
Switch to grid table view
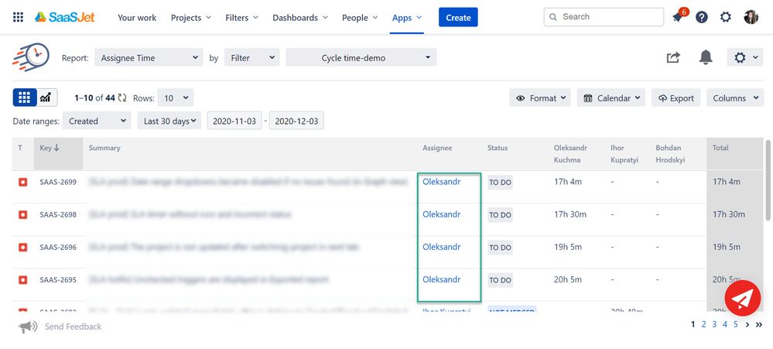pos(25,98)
